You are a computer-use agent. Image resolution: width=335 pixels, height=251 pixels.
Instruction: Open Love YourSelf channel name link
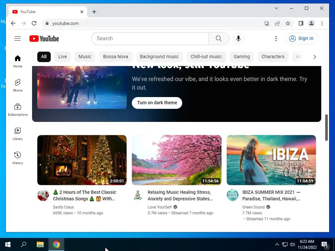click(x=160, y=207)
